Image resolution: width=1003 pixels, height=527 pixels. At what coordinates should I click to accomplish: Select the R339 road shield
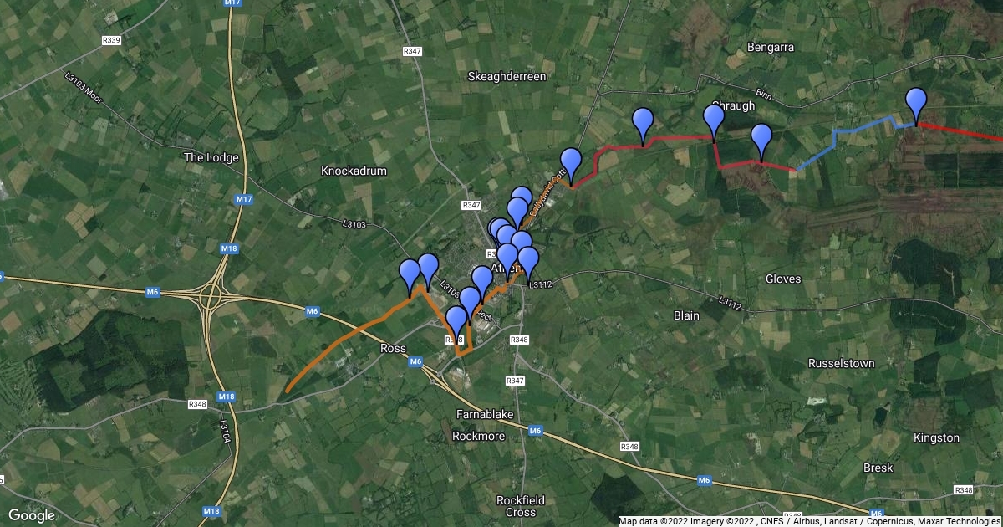111,40
